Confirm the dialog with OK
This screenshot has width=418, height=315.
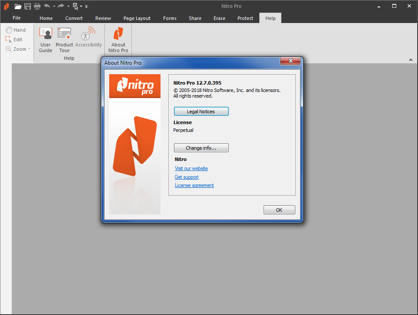(279, 210)
